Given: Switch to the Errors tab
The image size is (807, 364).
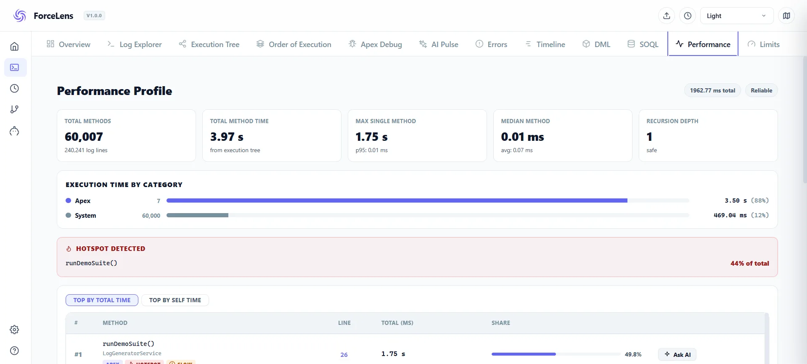Looking at the screenshot, I should [x=492, y=44].
